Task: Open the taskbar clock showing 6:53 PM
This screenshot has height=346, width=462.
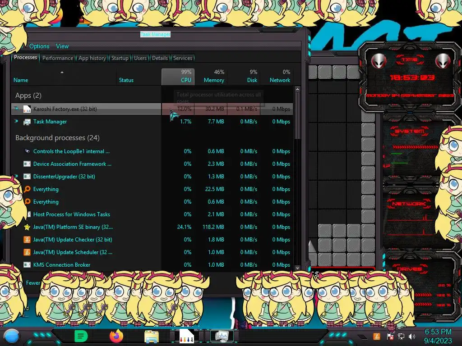Action: click(x=438, y=336)
